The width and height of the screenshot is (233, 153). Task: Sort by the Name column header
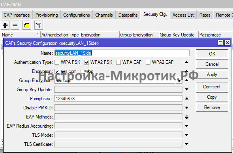click(x=21, y=35)
